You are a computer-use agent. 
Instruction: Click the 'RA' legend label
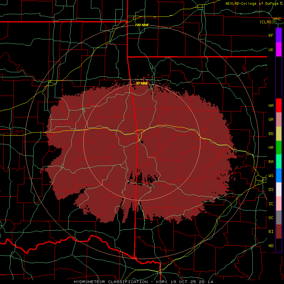pyautogui.click(x=271, y=162)
